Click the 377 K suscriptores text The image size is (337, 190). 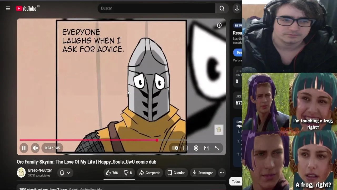tap(39, 176)
